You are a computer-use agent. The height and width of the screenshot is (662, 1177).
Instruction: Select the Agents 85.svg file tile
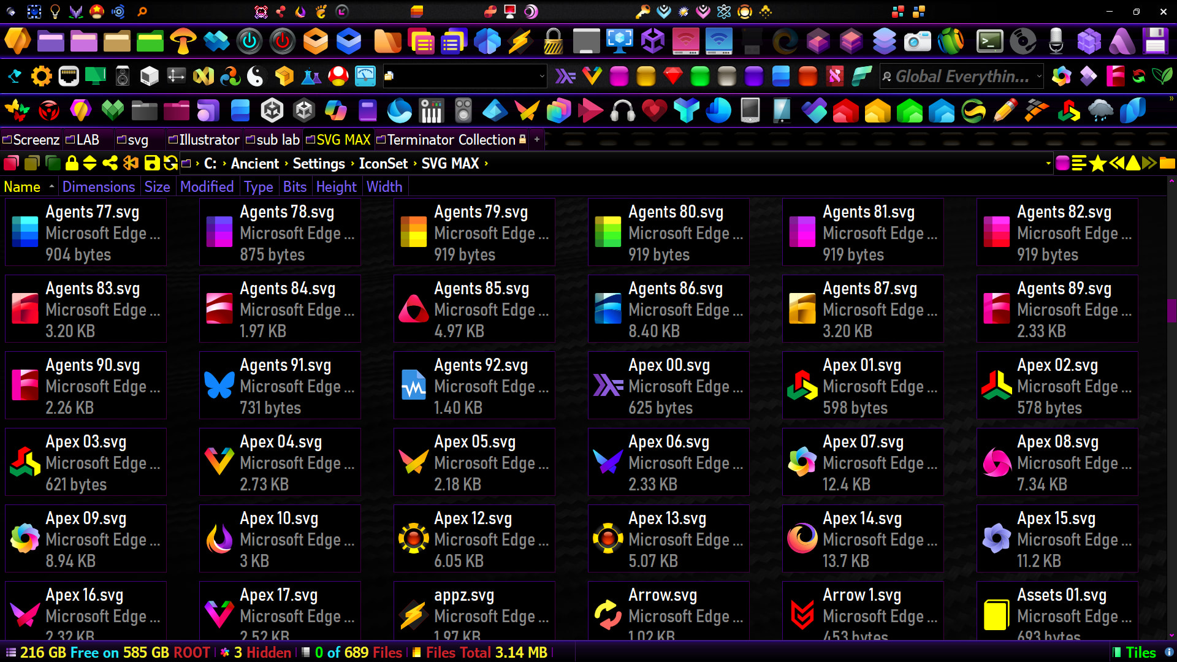[474, 308]
